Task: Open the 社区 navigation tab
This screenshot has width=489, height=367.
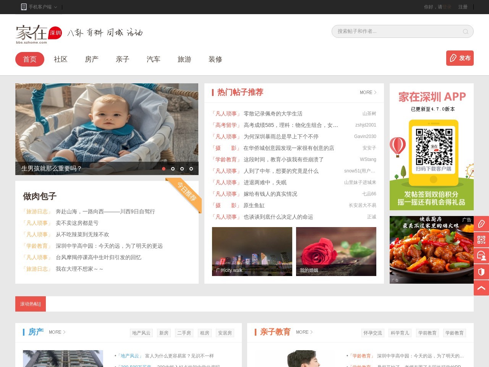Action: click(x=61, y=59)
